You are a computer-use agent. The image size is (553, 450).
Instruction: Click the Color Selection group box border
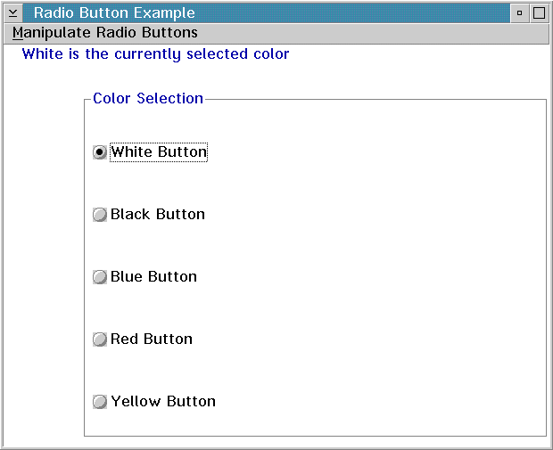(x=546, y=268)
